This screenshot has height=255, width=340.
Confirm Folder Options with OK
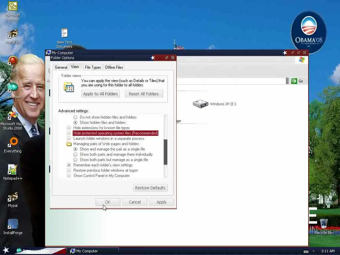click(x=108, y=202)
